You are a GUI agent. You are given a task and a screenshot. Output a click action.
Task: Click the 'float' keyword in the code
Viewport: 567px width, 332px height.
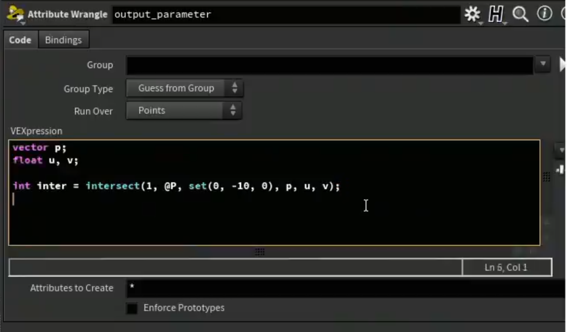27,160
